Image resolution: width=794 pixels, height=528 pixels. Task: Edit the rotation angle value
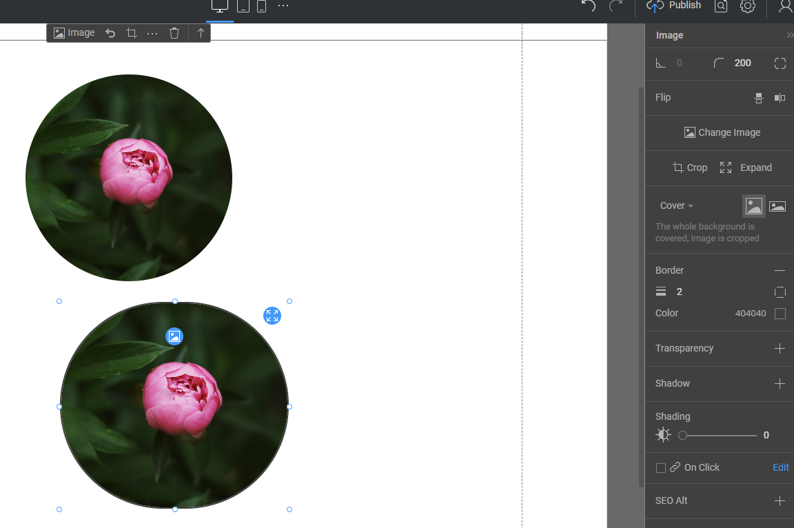point(680,63)
